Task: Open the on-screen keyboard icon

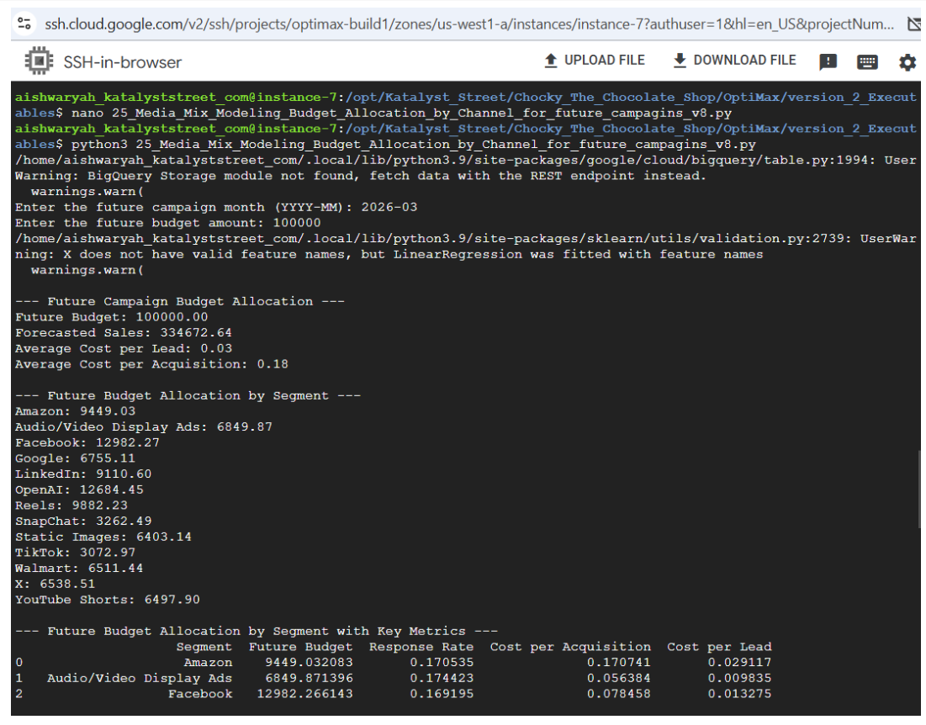Action: 867,61
